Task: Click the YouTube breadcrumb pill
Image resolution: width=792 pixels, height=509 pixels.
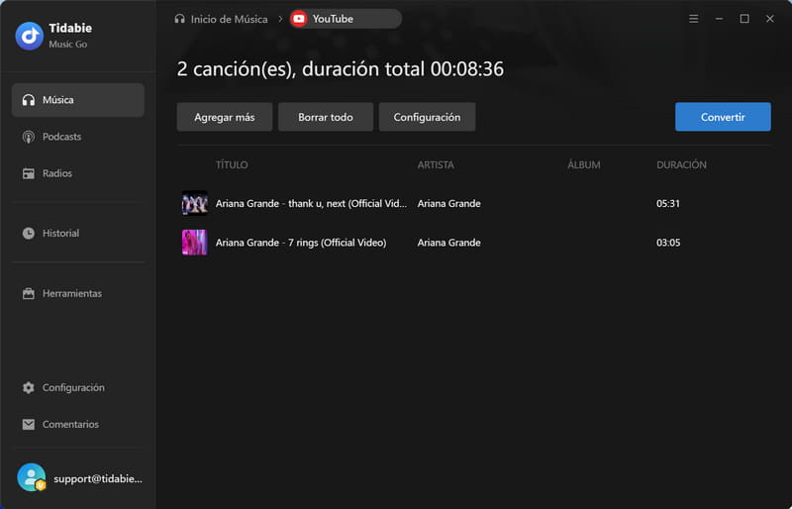Action: [x=346, y=19]
